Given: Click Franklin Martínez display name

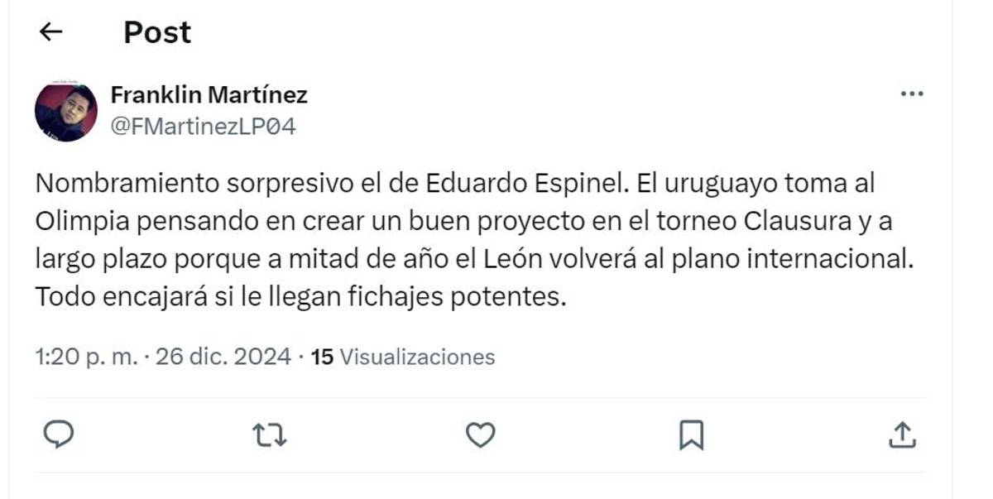Looking at the screenshot, I should pyautogui.click(x=209, y=94).
